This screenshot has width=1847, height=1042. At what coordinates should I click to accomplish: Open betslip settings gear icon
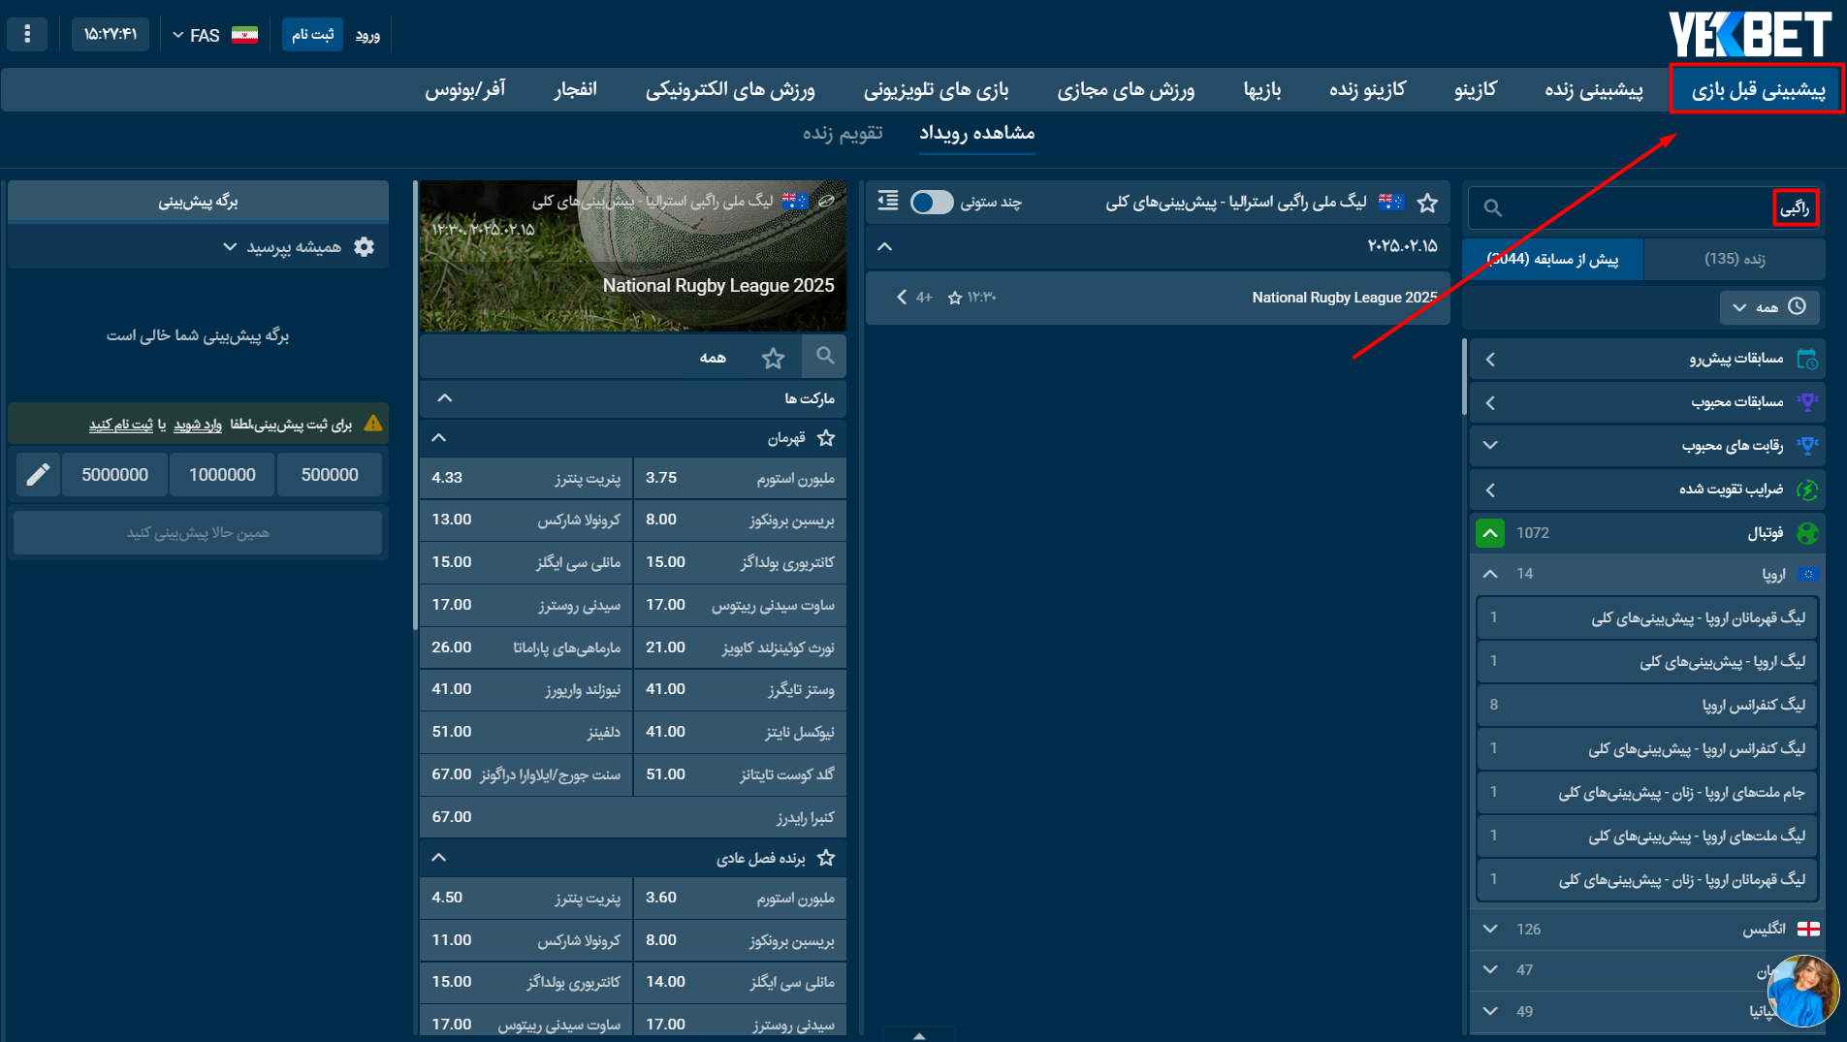(365, 246)
